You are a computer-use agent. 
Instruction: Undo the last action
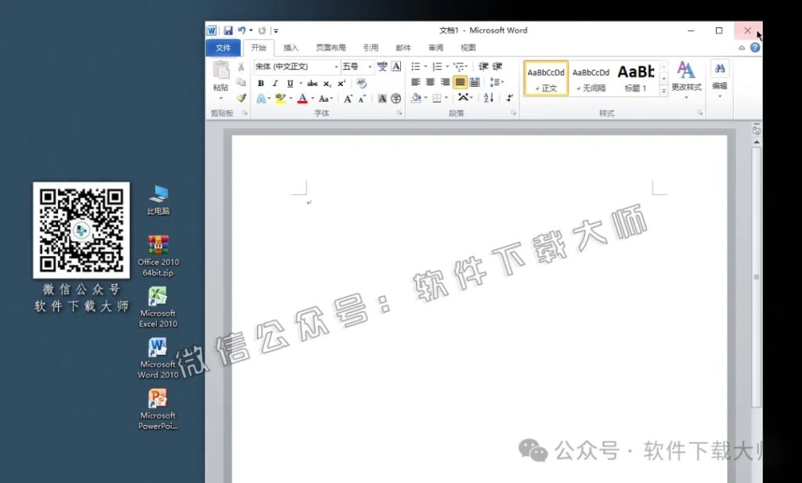[242, 29]
